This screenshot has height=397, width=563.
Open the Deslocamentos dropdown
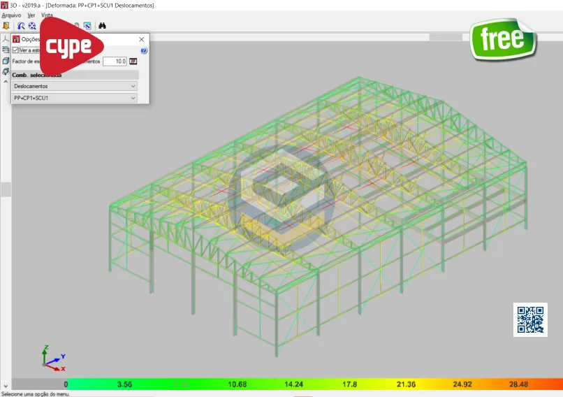coord(75,86)
